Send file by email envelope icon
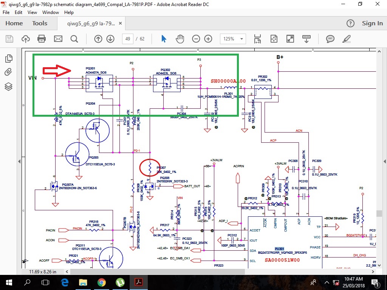The image size is (387, 290). [58, 39]
